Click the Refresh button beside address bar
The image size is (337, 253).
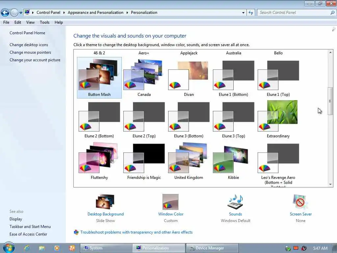[x=251, y=13]
